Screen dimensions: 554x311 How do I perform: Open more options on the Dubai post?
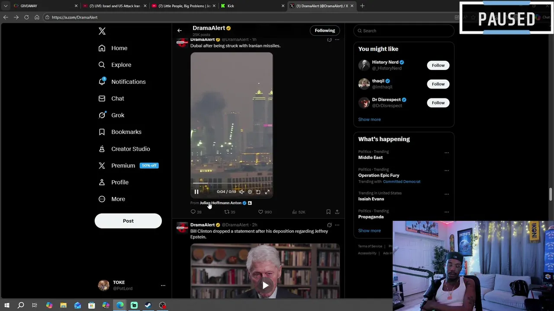337,40
